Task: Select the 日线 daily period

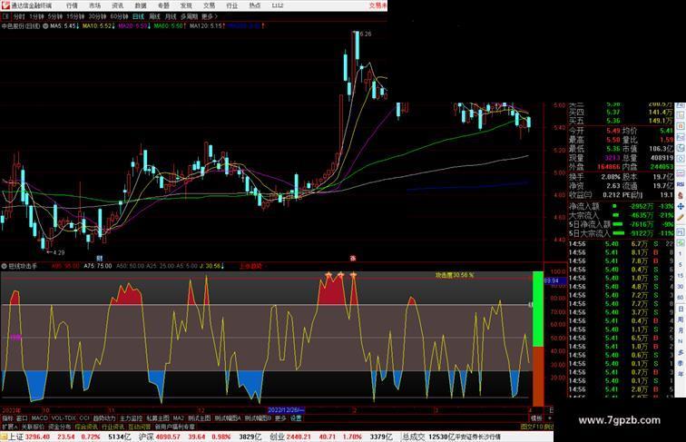Action: (x=138, y=16)
